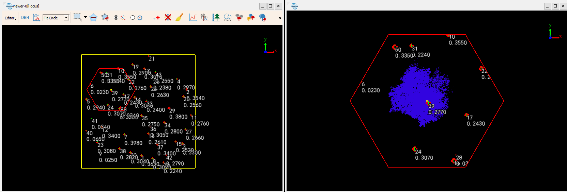Click tree marker 24 in right viewer

click(x=415, y=149)
